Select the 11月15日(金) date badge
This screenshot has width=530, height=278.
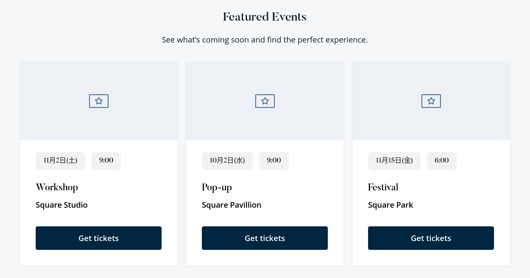(x=394, y=161)
